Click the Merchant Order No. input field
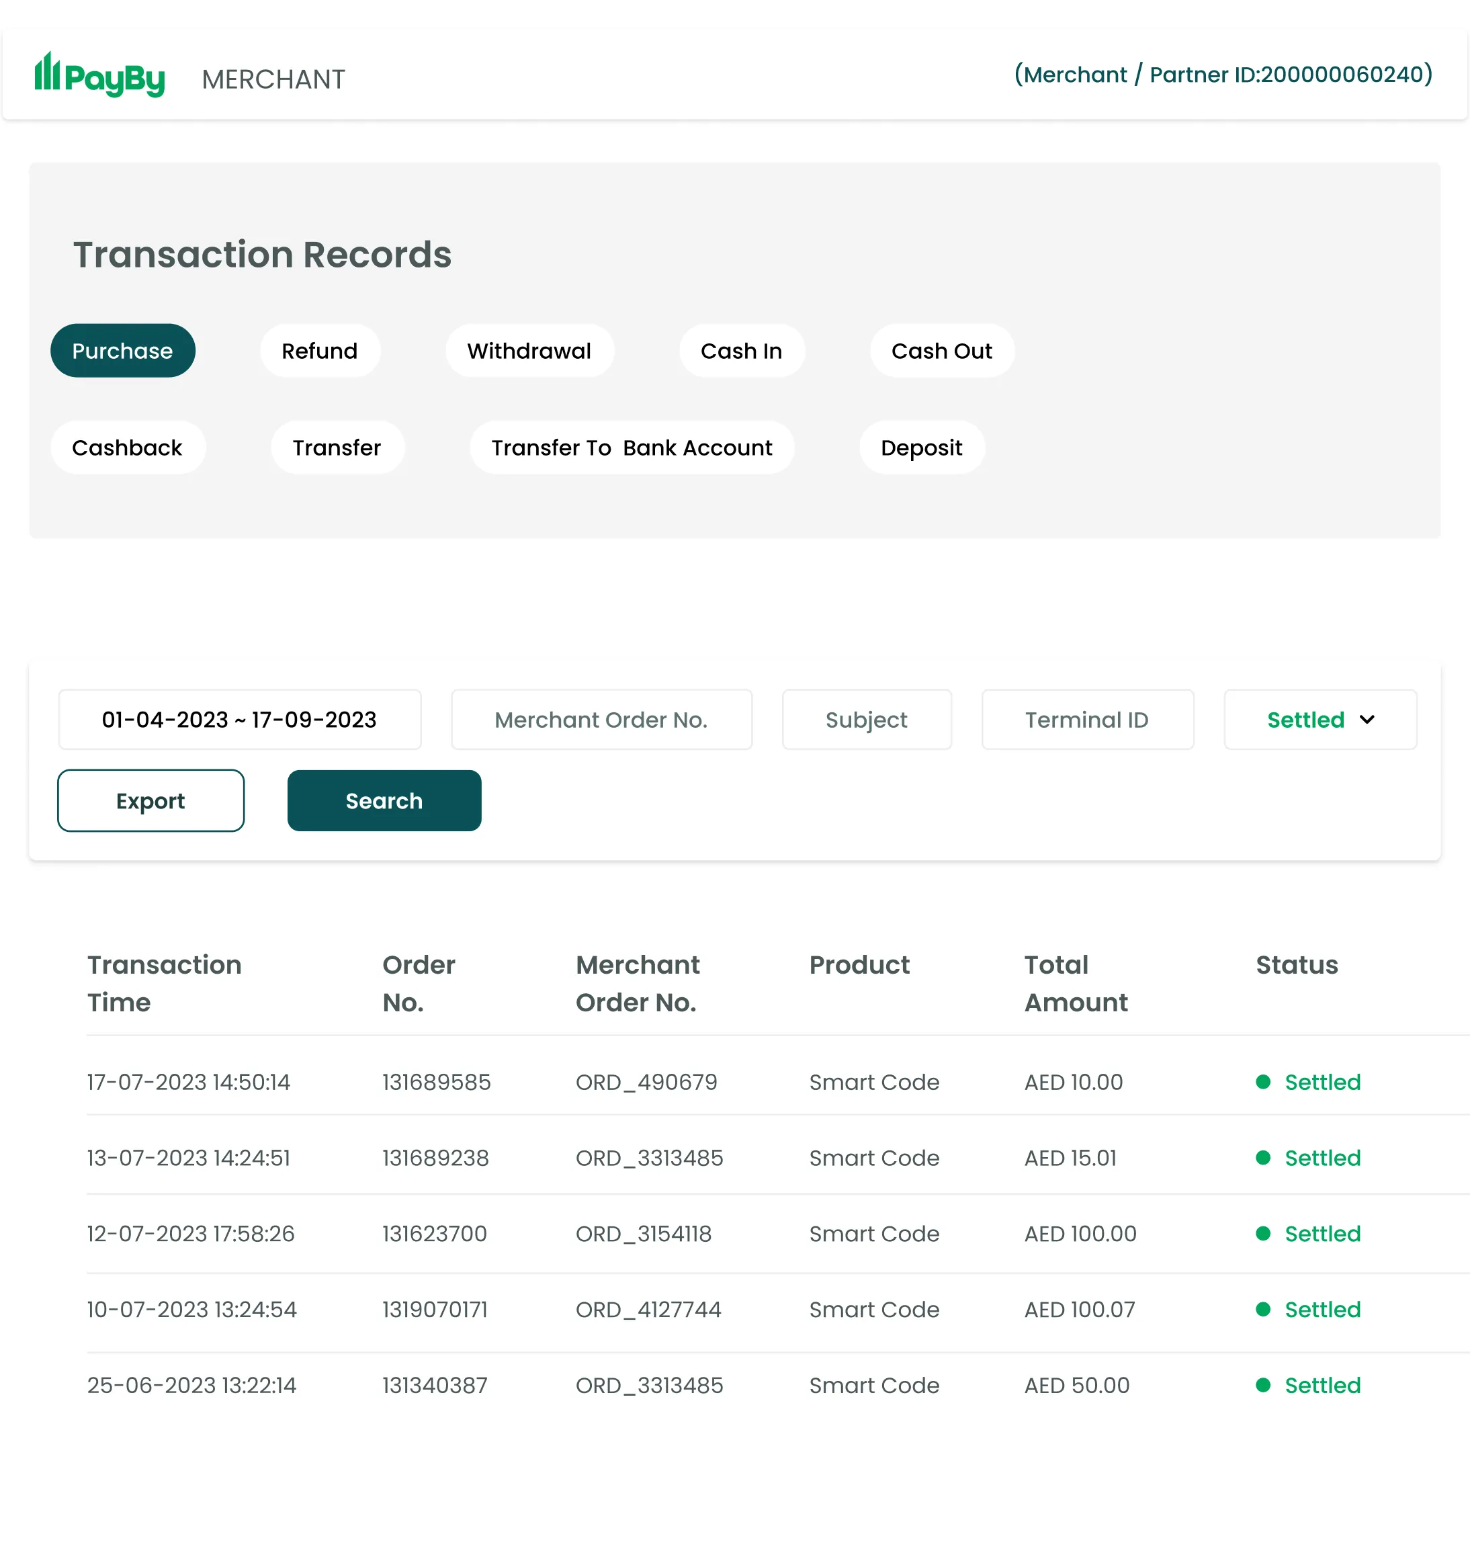 pyautogui.click(x=601, y=719)
